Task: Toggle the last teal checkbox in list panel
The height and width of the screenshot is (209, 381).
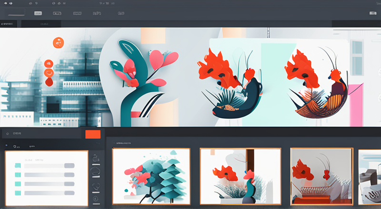Action: click(18, 193)
